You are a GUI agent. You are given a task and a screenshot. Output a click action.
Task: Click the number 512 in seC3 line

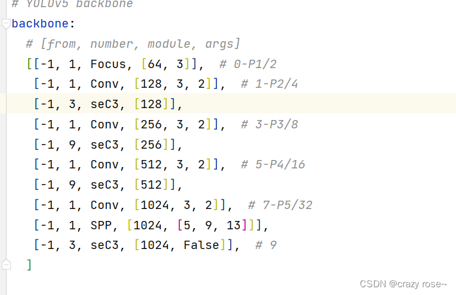(x=151, y=185)
